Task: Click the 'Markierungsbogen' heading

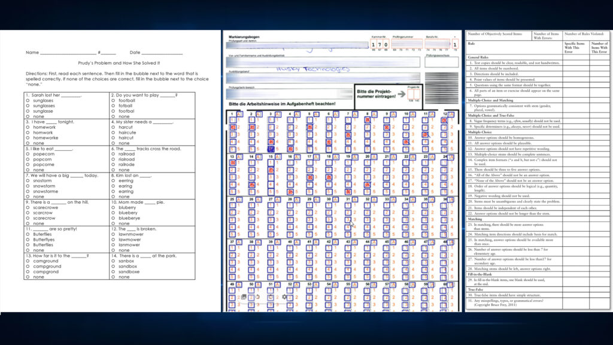Action: (244, 37)
